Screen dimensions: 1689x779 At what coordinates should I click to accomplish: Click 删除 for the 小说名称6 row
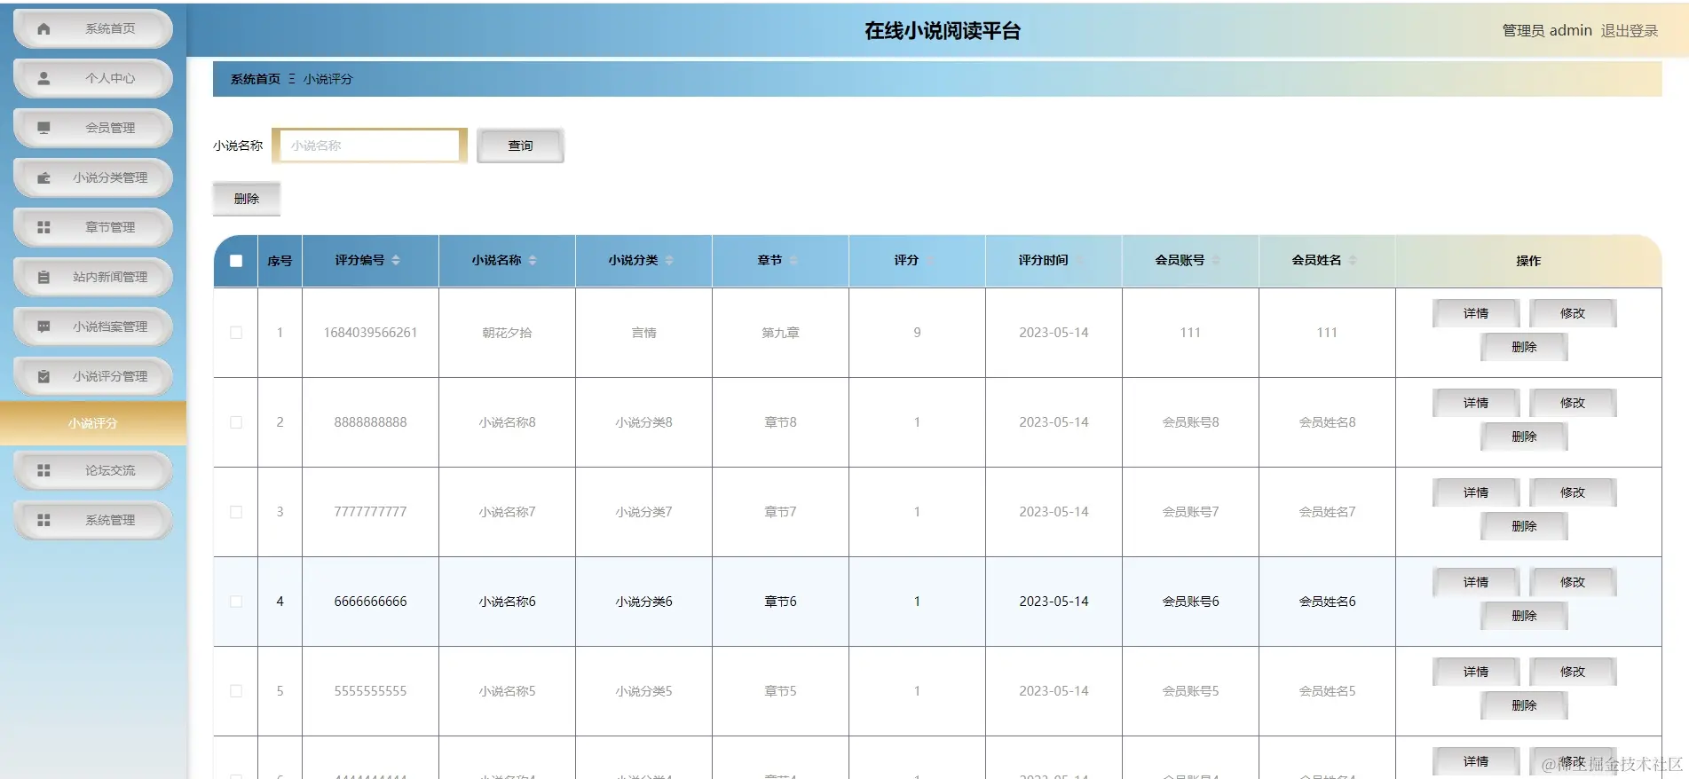pyautogui.click(x=1524, y=616)
